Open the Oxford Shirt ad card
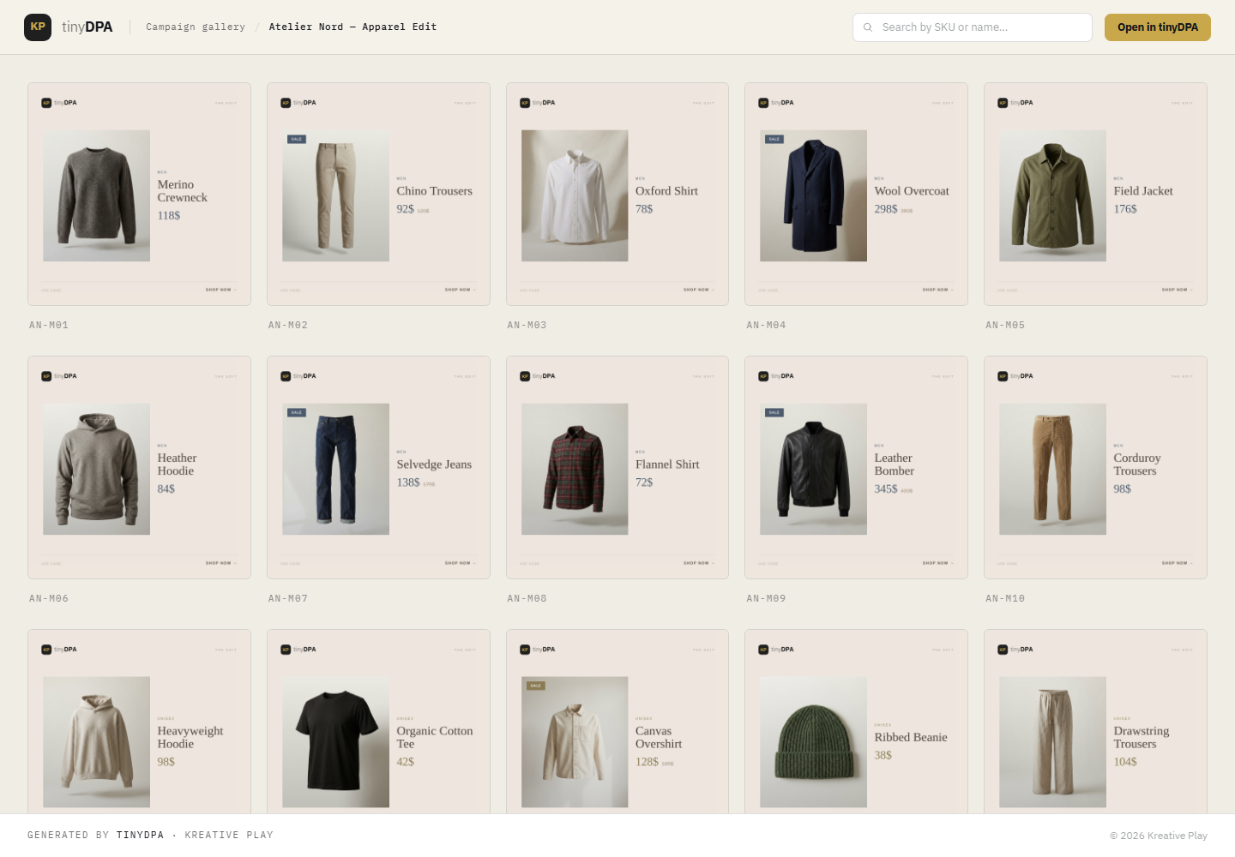Viewport: 1235px width, 857px height. pos(617,195)
